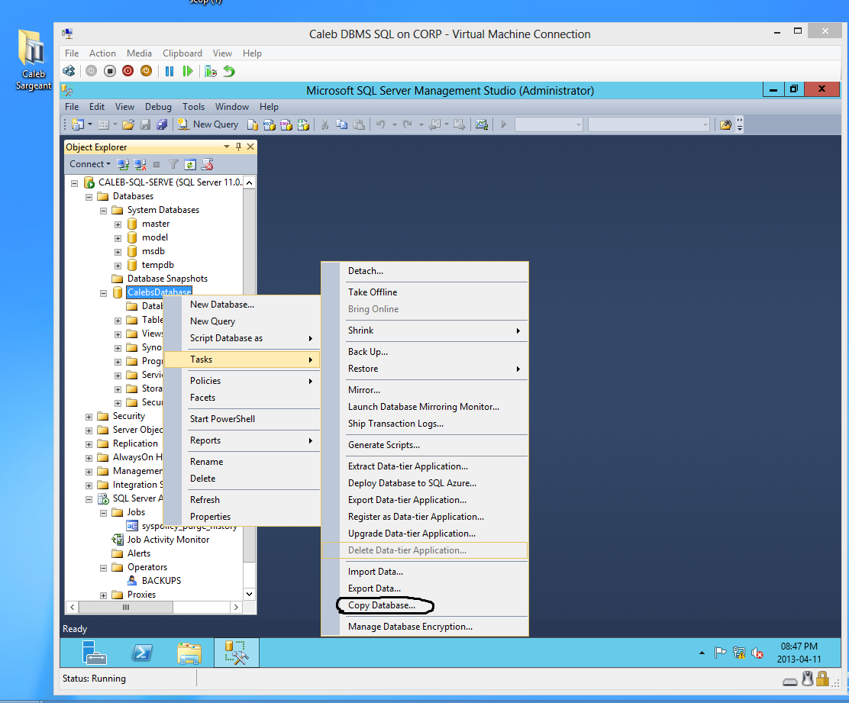The image size is (849, 703).
Task: Expand the Replication folder node
Action: [89, 444]
